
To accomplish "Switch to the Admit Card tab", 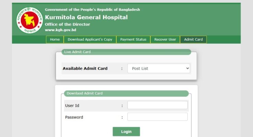I will [193, 39].
